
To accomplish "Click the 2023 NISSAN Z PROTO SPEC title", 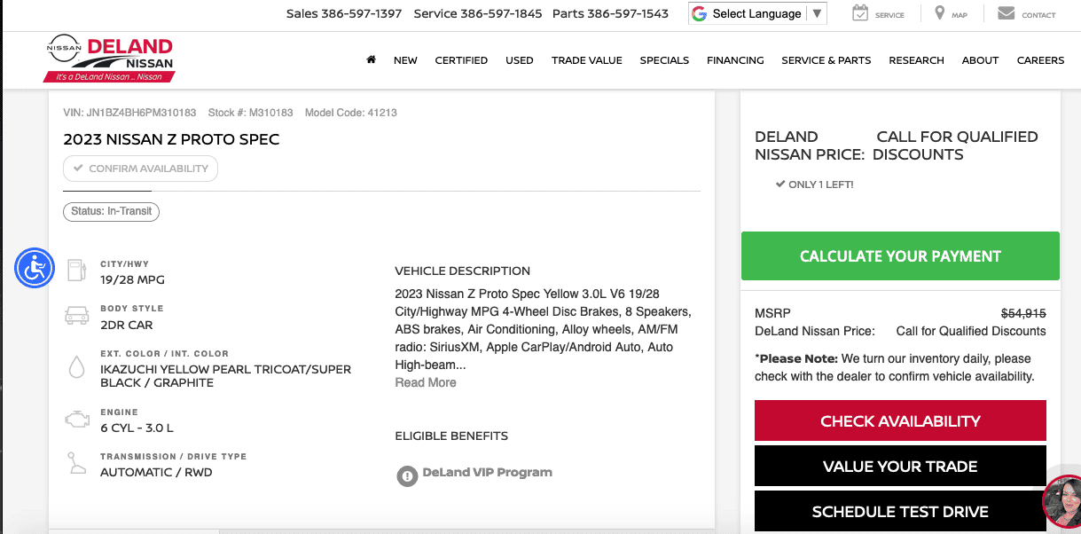I will 171,139.
